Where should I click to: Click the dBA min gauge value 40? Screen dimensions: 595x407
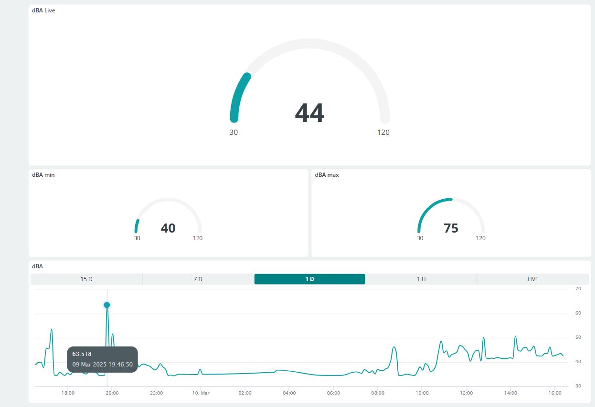[168, 228]
